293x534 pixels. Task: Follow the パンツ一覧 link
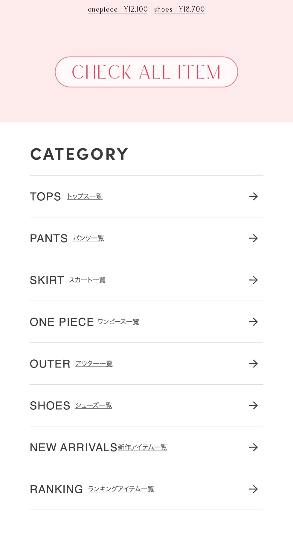point(88,238)
